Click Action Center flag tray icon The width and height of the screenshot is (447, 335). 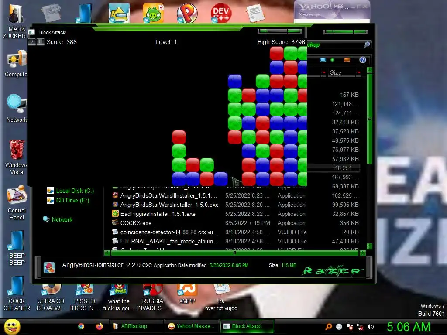[x=350, y=327]
